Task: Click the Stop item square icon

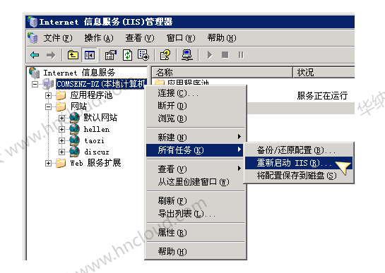Action: click(225, 55)
